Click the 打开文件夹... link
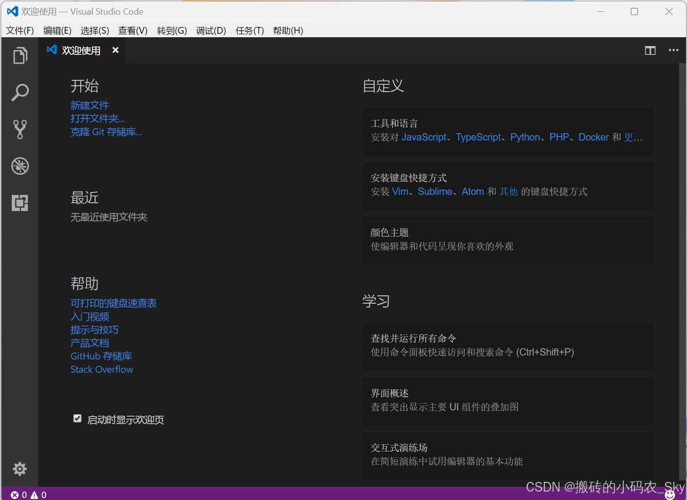687x500 pixels. tap(97, 119)
